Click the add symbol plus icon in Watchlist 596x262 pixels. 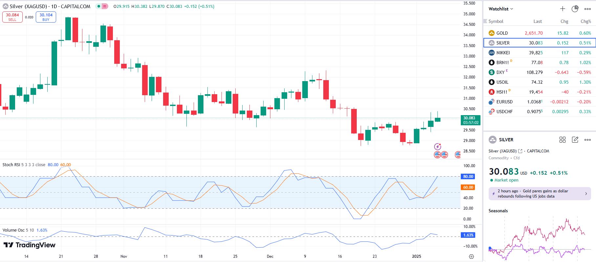(563, 9)
